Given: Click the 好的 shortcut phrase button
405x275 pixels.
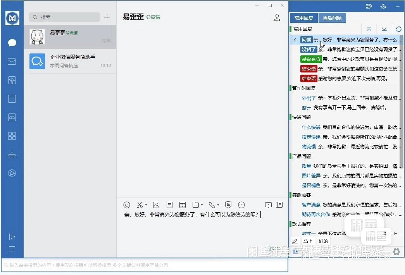Looking at the screenshot, I should coord(323,241).
